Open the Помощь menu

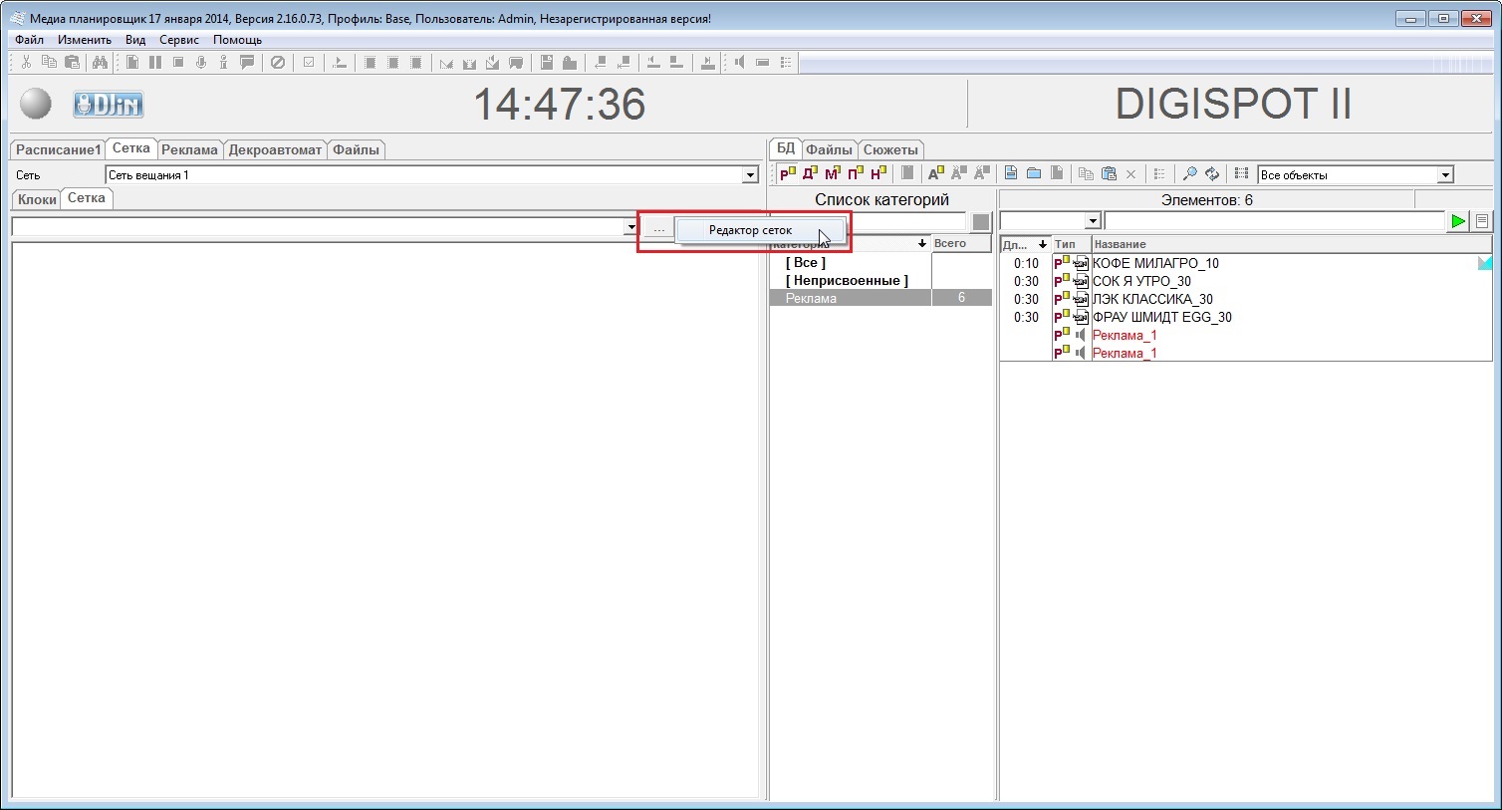(x=237, y=40)
